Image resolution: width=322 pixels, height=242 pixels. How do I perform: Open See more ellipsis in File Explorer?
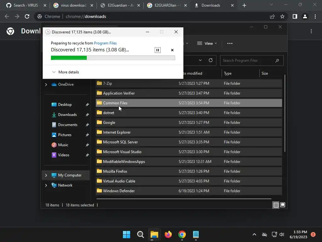[230, 43]
